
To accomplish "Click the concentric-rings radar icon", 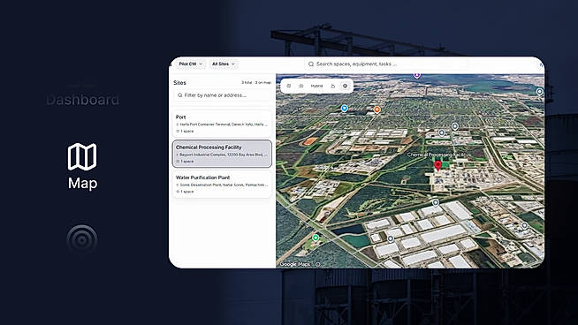I will click(x=82, y=239).
